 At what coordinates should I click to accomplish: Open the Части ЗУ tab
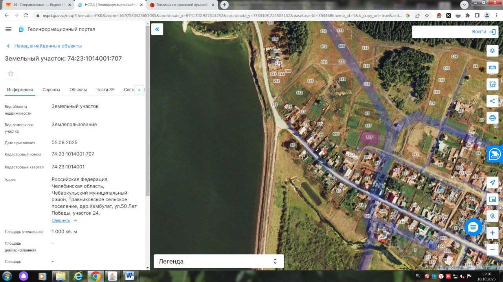click(x=105, y=90)
